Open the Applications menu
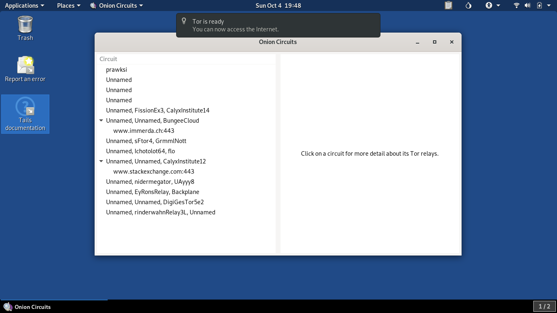 tap(24, 5)
